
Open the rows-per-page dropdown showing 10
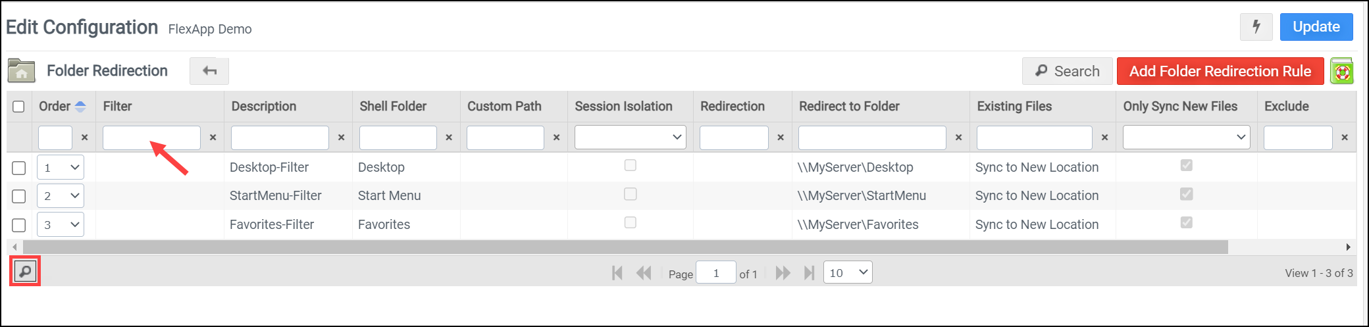pos(848,272)
